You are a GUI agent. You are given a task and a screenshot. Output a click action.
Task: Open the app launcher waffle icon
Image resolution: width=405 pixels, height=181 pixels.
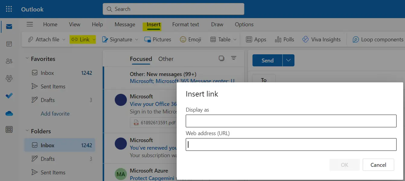[9, 9]
